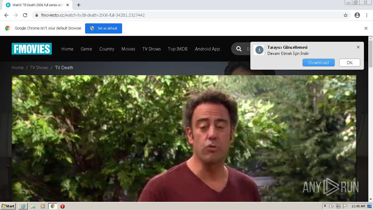Click the 'Til Death breadcrumb text

point(64,67)
